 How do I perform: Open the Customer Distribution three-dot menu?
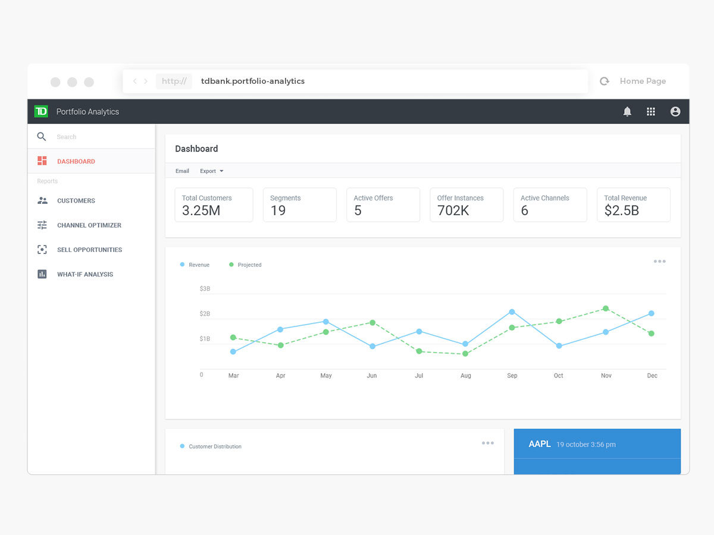[488, 443]
